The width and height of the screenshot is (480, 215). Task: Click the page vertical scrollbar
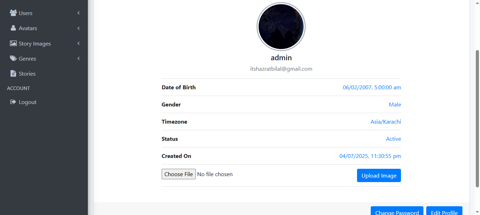coord(477,119)
